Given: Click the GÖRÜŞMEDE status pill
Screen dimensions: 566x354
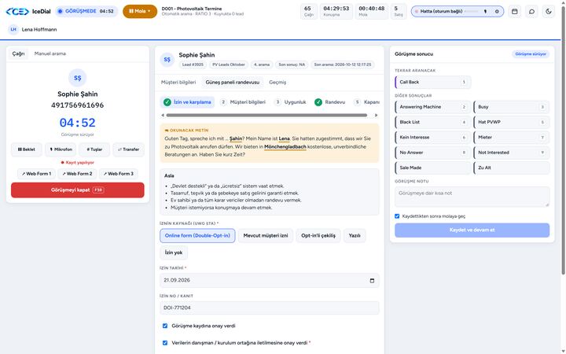Looking at the screenshot, I should (x=86, y=11).
